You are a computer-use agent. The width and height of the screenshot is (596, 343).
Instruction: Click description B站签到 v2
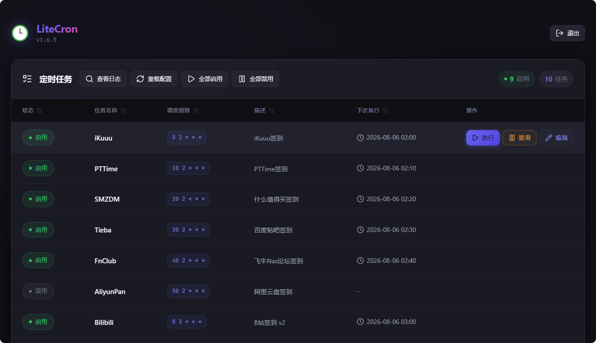click(270, 323)
